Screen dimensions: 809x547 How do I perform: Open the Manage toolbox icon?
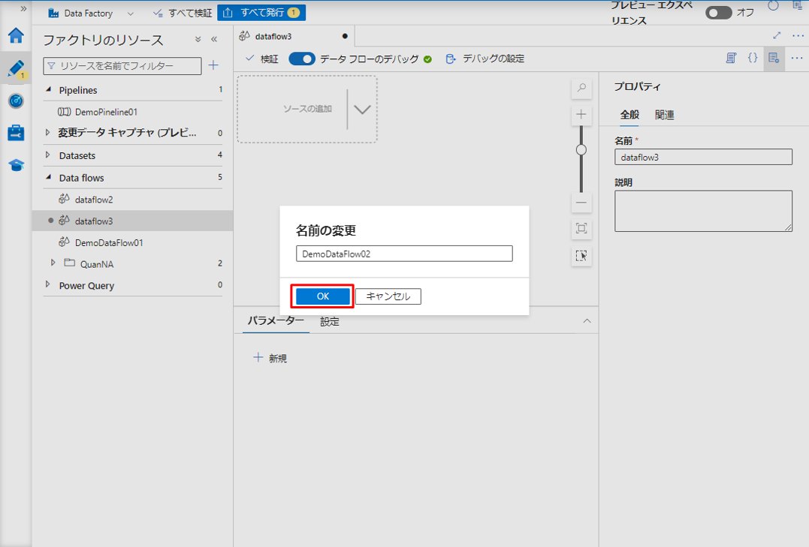[x=16, y=133]
